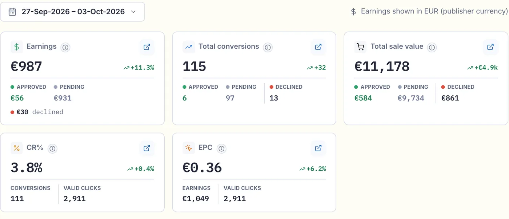Show info tooltip for Total conversions

[268, 47]
